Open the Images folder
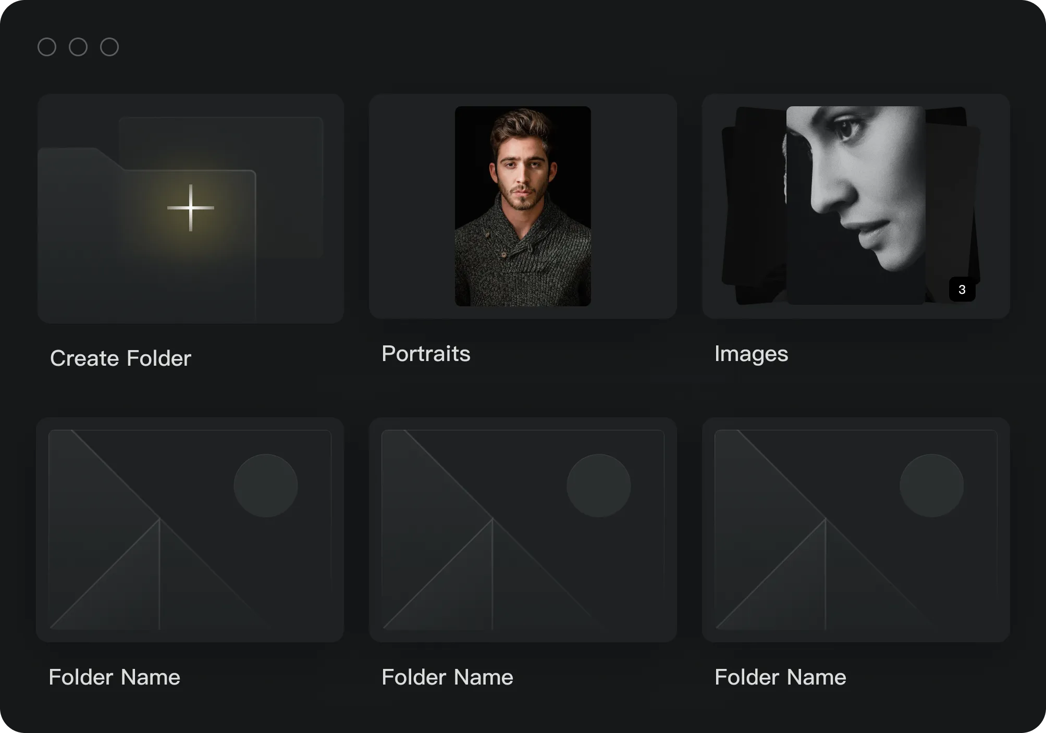 coord(855,207)
